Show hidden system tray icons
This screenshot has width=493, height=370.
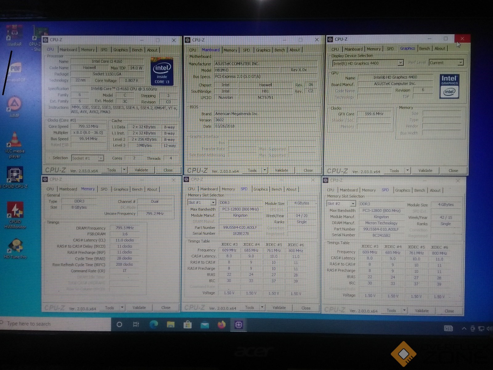[464, 328]
